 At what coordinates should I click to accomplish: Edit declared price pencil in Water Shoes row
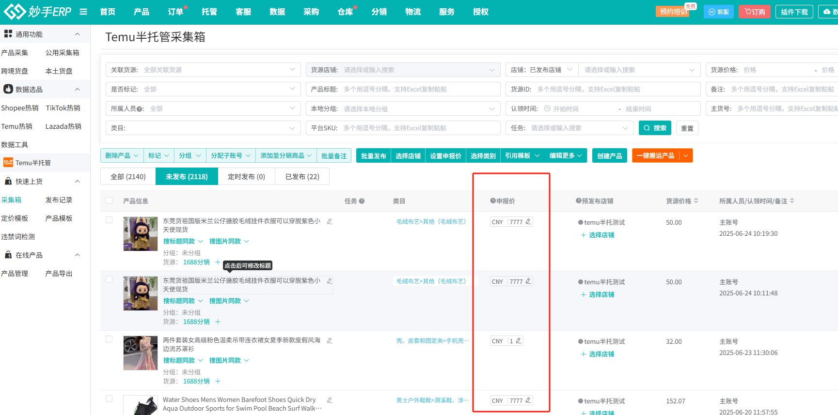(x=528, y=400)
